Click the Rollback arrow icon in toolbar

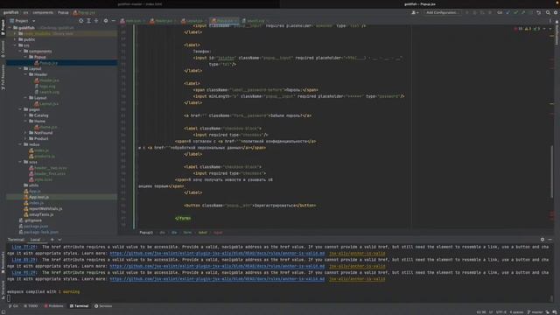click(x=539, y=12)
